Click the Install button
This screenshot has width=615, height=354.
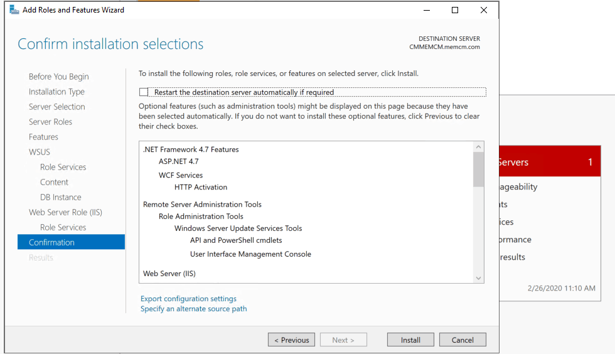click(x=410, y=340)
